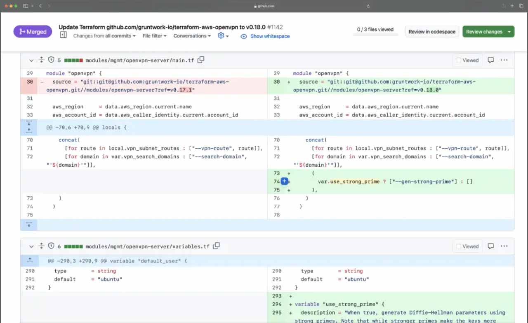This screenshot has height=323, width=528.
Task: Open main.tf more options menu
Action: tap(504, 60)
